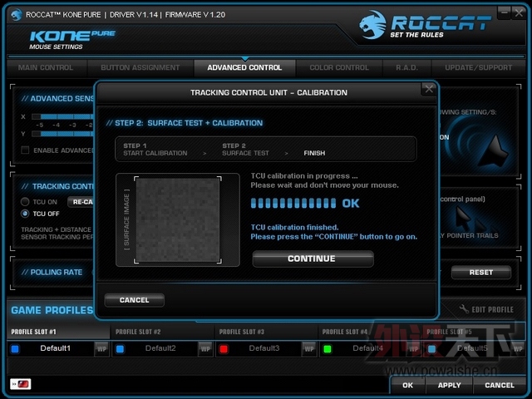Select the Advanced Control tab
Viewport: 532px width, 399px height.
tap(244, 68)
